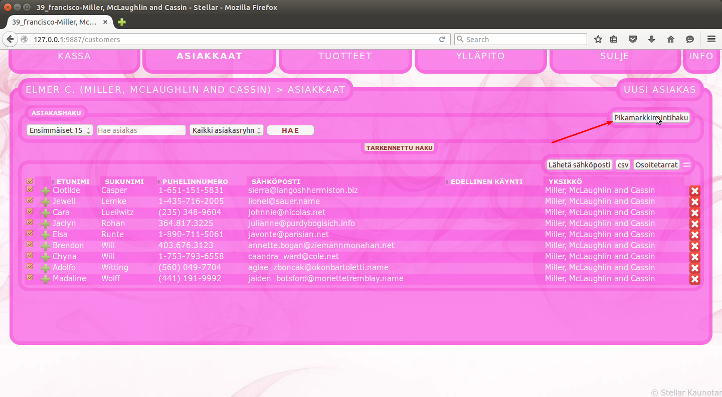
Task: Click green plus icon beside Clotilde Casper
Action: (45, 191)
